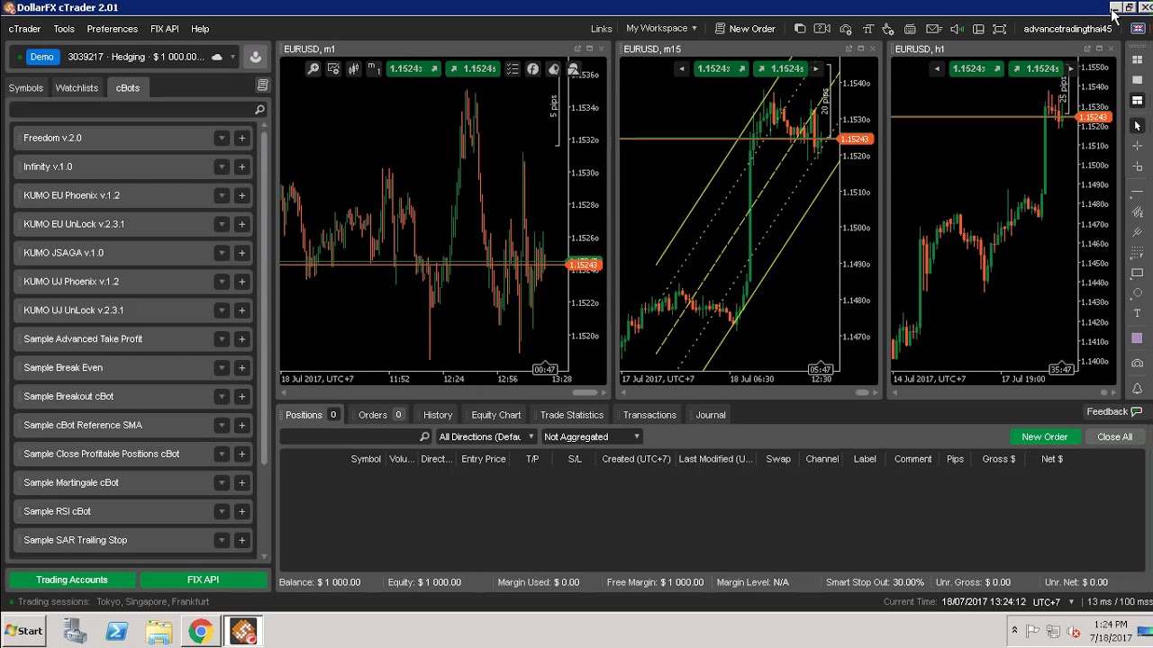Click the Trading Accounts button
Screen dimensions: 1153x648
[x=72, y=580]
